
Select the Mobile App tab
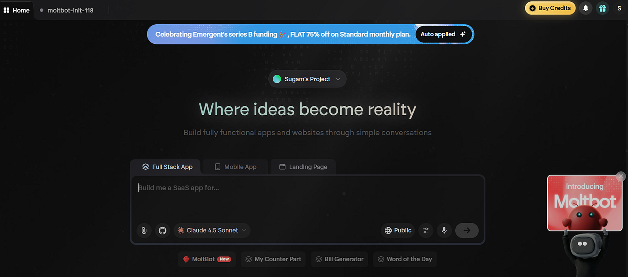tap(235, 167)
